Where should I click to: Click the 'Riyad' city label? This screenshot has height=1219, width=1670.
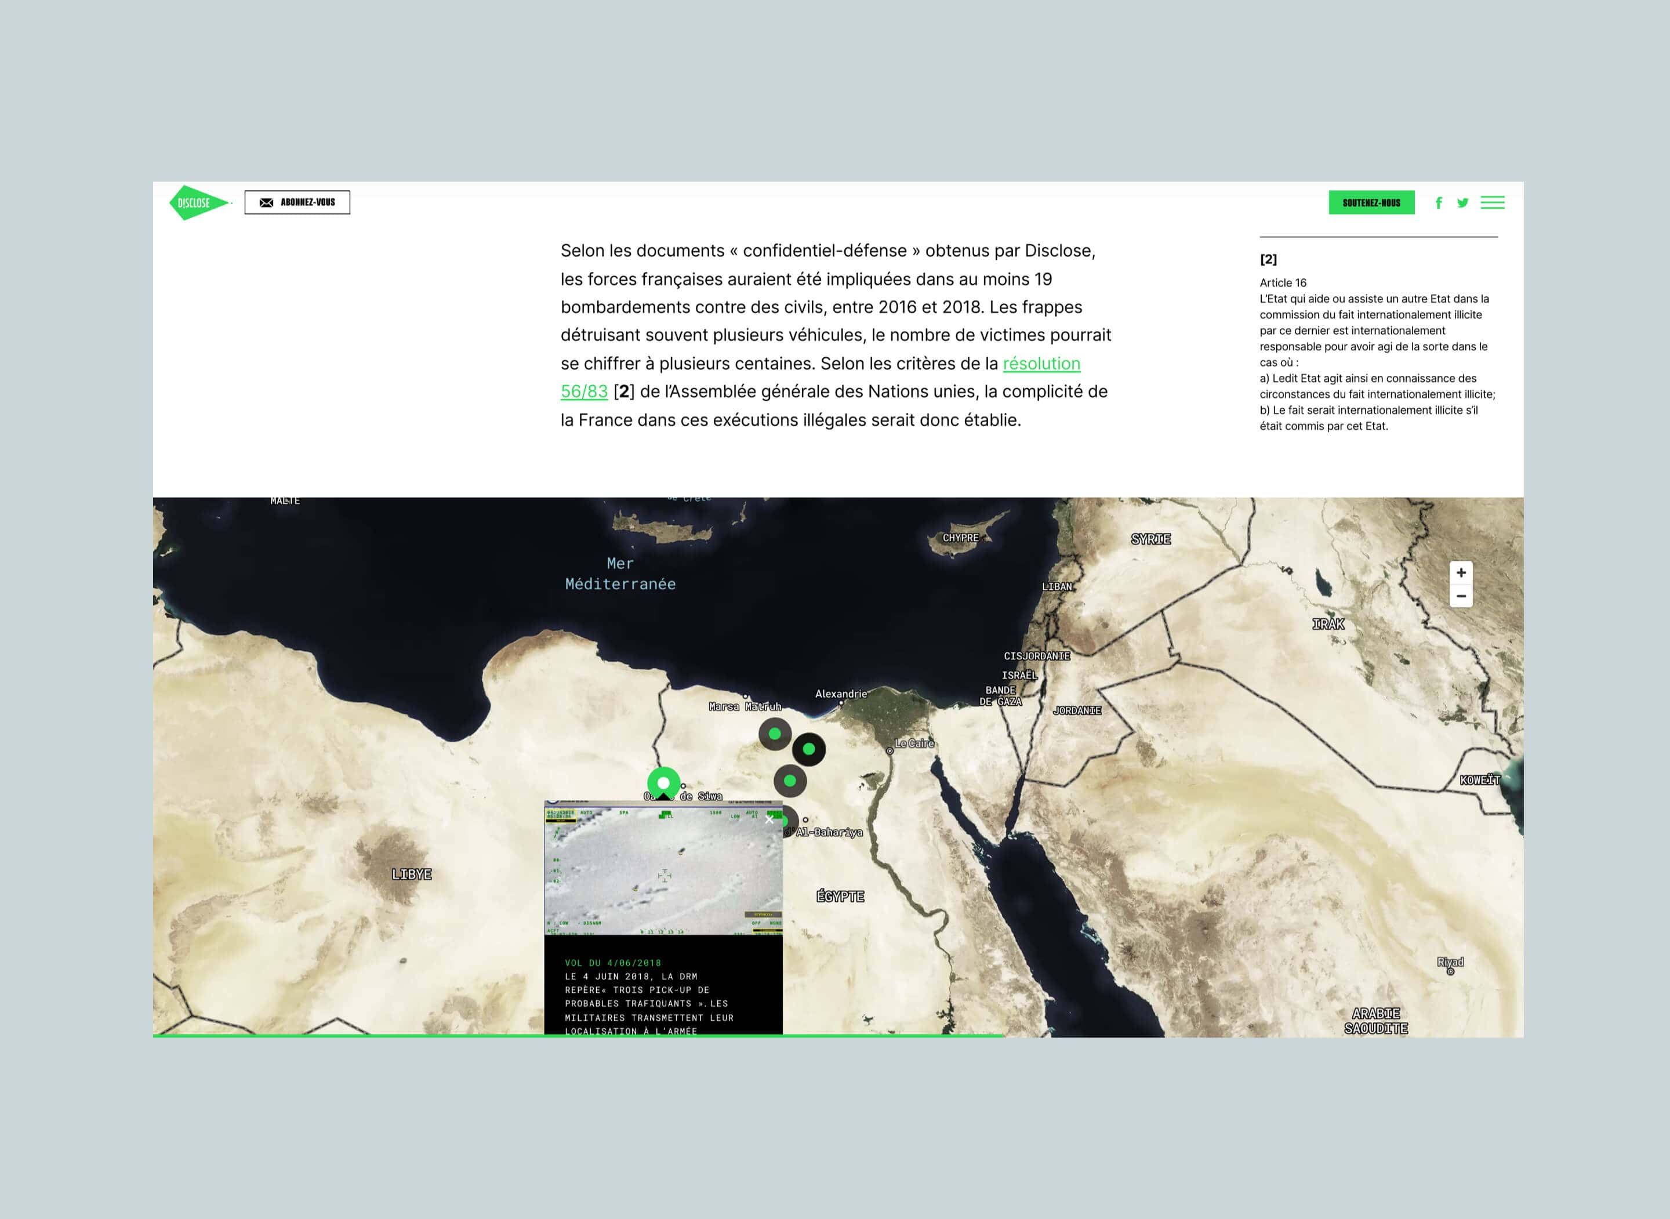1450,962
